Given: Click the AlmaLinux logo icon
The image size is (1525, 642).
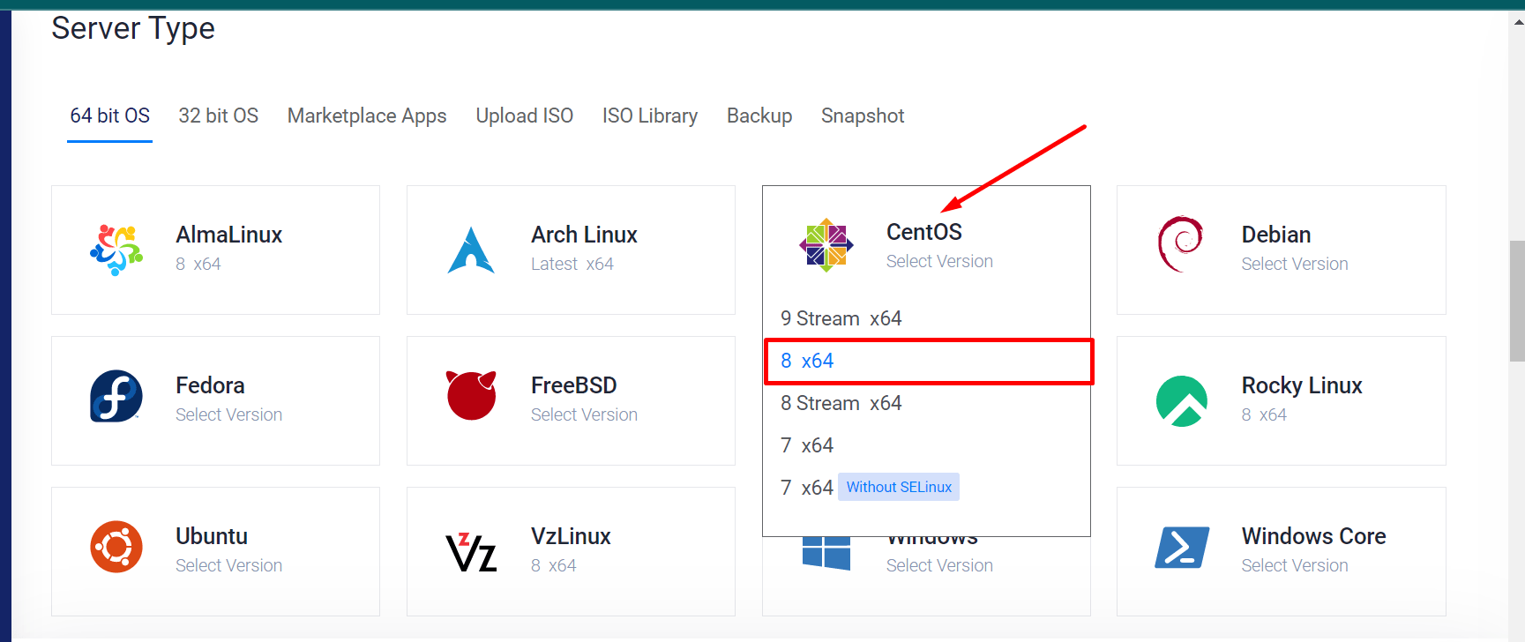Looking at the screenshot, I should pos(117,250).
